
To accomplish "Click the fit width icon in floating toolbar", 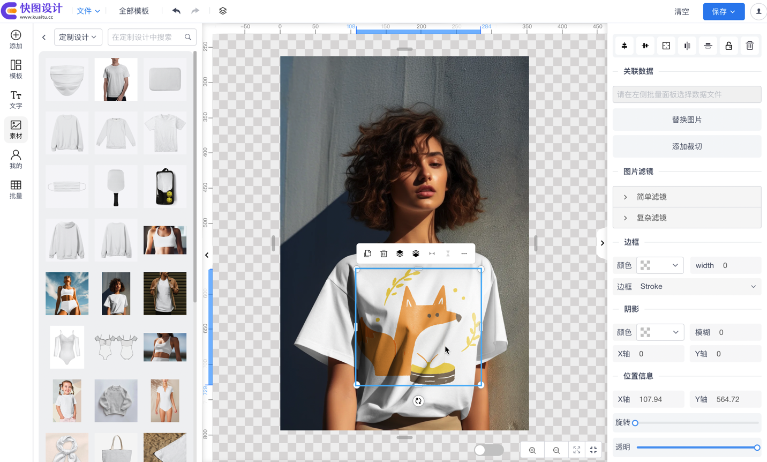I will click(x=432, y=254).
